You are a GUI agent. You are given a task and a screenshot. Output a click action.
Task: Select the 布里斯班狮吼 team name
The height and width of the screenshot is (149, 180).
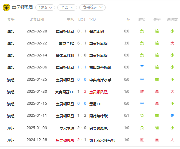100,68
